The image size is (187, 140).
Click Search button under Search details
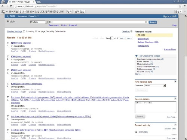tap(140, 116)
